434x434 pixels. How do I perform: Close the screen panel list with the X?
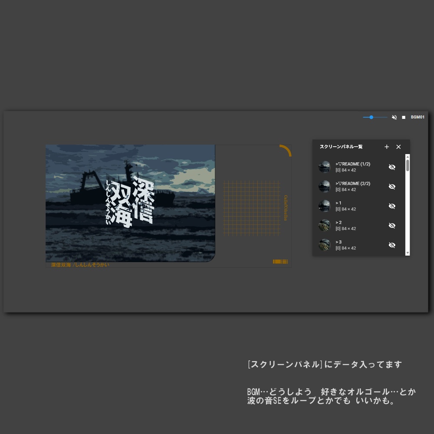pos(398,147)
